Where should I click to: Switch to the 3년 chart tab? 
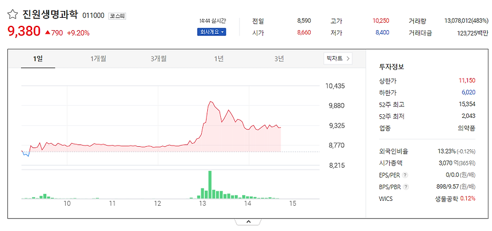coord(279,58)
